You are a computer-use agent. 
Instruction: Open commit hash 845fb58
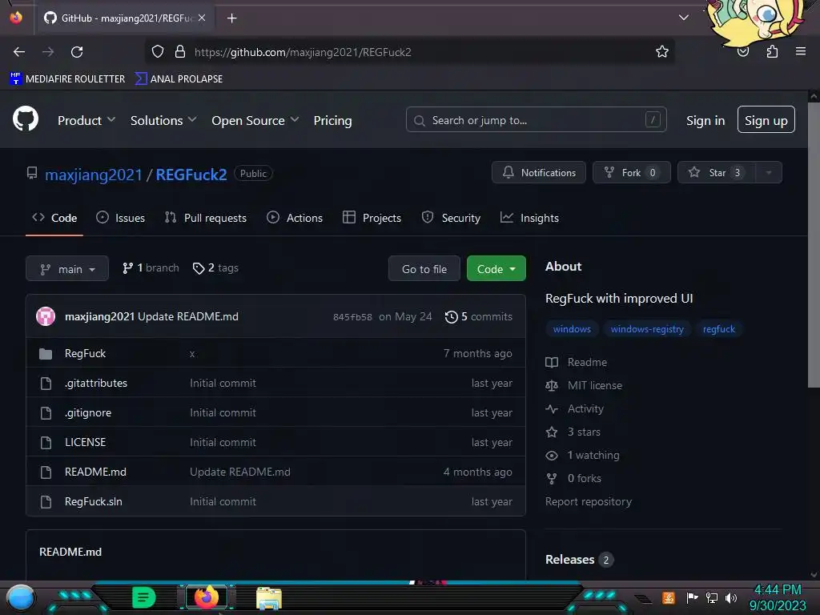[x=352, y=317]
